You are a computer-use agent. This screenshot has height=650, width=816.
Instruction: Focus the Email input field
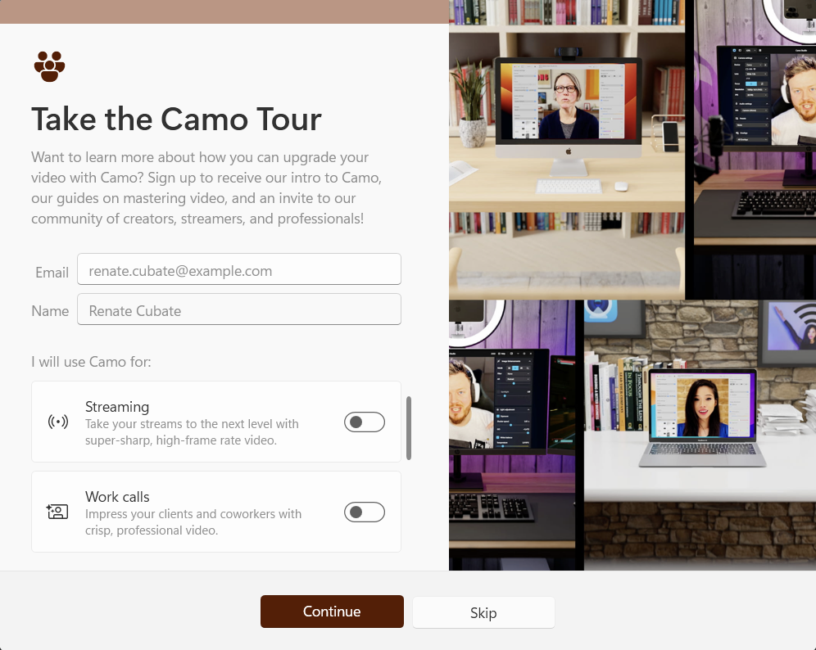(x=239, y=269)
